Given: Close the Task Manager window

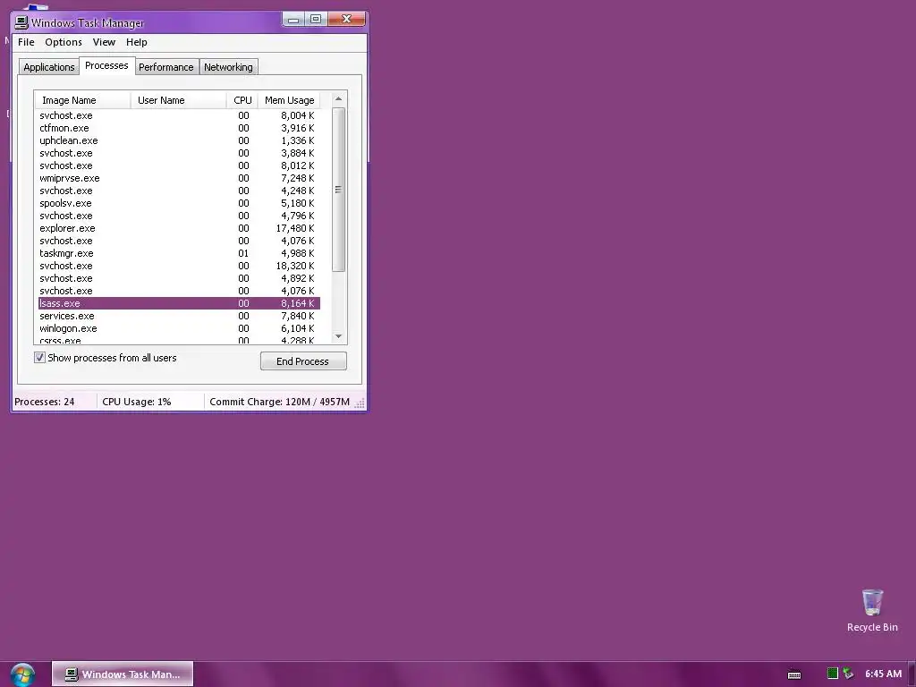Looking at the screenshot, I should [346, 20].
